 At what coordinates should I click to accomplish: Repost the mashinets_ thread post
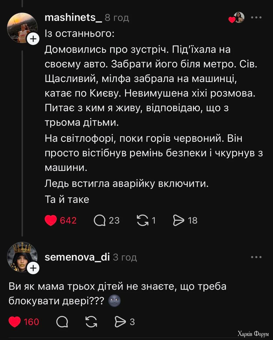point(143,220)
